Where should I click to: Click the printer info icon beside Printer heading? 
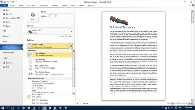[72, 26]
